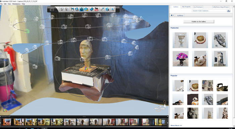Viewport: 235px width, 129px height.
Task: Click the Show More link
Action: click(x=176, y=126)
